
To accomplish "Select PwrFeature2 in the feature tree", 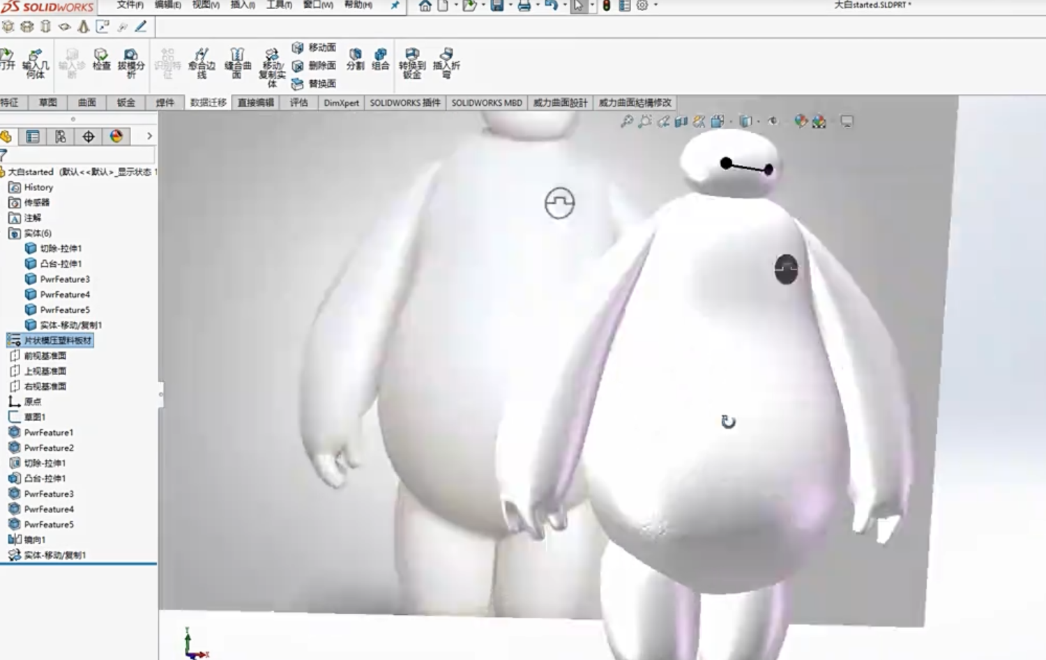I will click(x=41, y=448).
